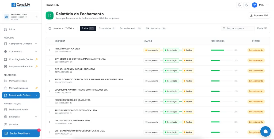Click Análise stage of CPP CENTRO DE CORTE
274x139 pixels.
(x=188, y=60)
